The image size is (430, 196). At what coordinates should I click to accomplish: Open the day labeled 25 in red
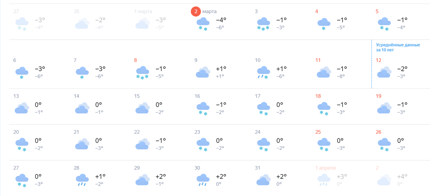318,132
